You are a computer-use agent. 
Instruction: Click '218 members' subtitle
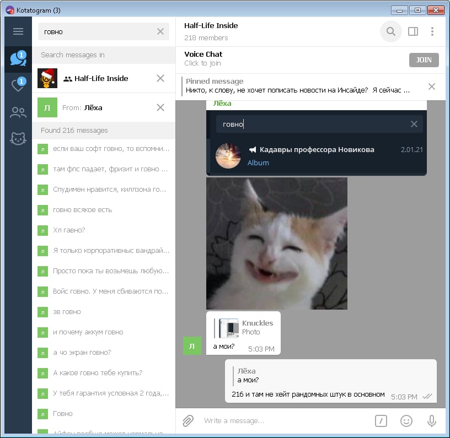(206, 38)
